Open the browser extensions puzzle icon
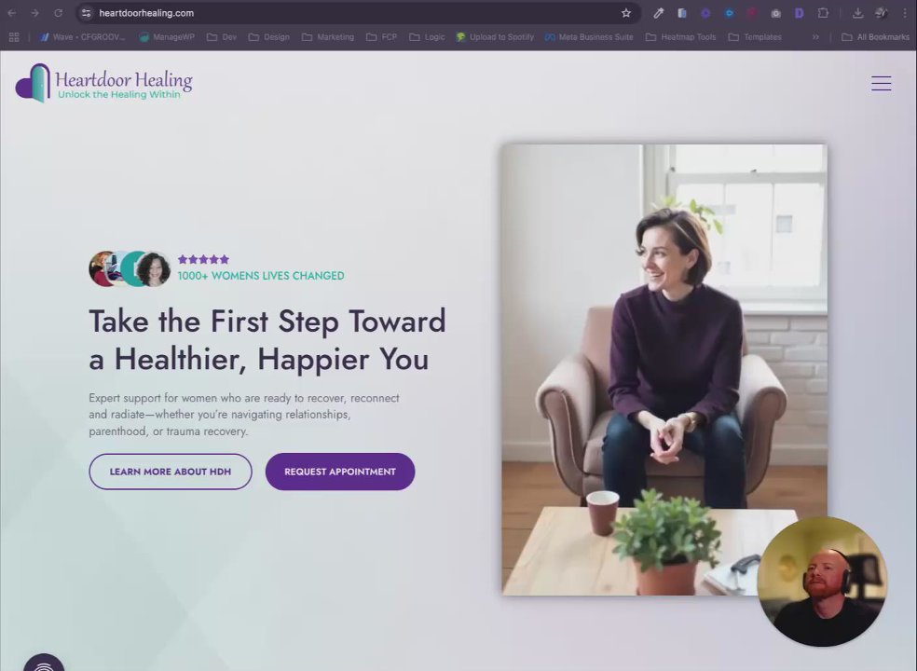The height and width of the screenshot is (671, 917). (823, 13)
